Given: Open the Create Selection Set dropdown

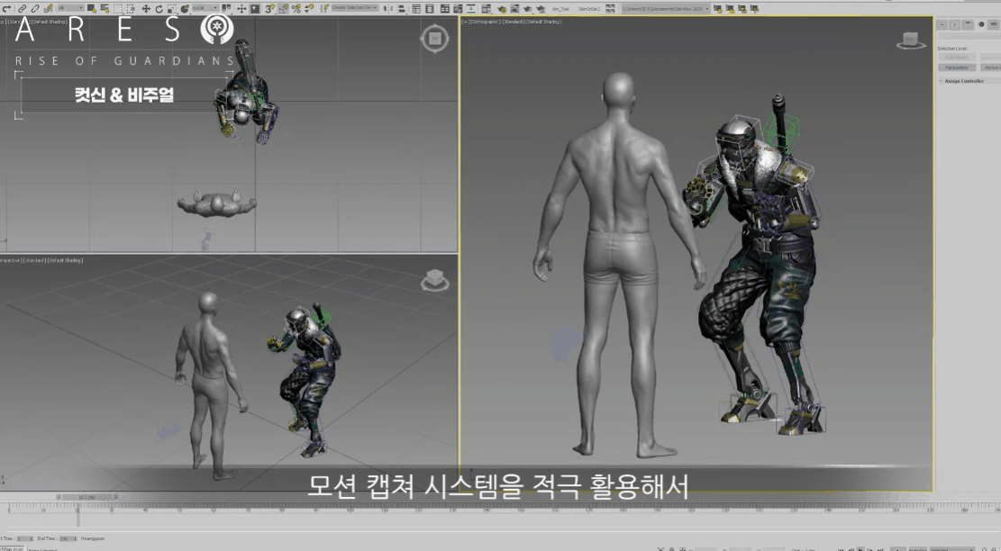Looking at the screenshot, I should tap(354, 8).
